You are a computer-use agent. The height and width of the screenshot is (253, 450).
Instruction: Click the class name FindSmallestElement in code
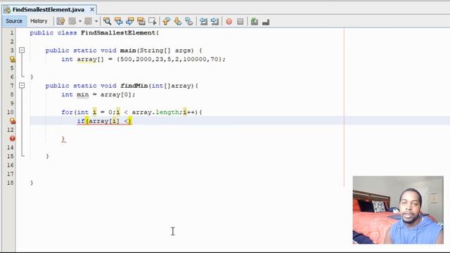pos(118,33)
